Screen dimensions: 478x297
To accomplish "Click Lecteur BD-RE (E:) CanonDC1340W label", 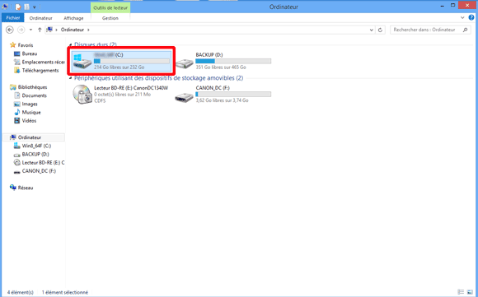I will click(x=131, y=88).
